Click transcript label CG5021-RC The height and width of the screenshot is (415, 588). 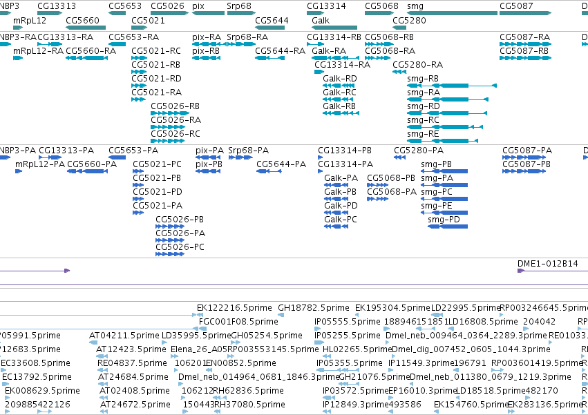156,51
